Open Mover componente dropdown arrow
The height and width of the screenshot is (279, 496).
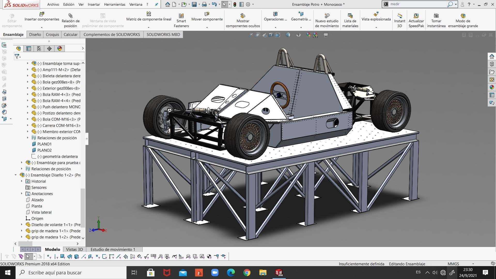pyautogui.click(x=207, y=27)
